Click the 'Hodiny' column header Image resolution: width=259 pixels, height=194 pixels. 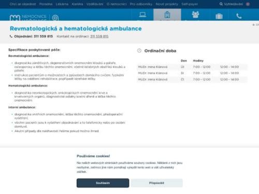coord(198,61)
